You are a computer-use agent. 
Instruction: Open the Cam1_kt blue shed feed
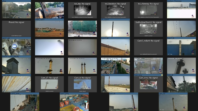(x=181, y=47)
